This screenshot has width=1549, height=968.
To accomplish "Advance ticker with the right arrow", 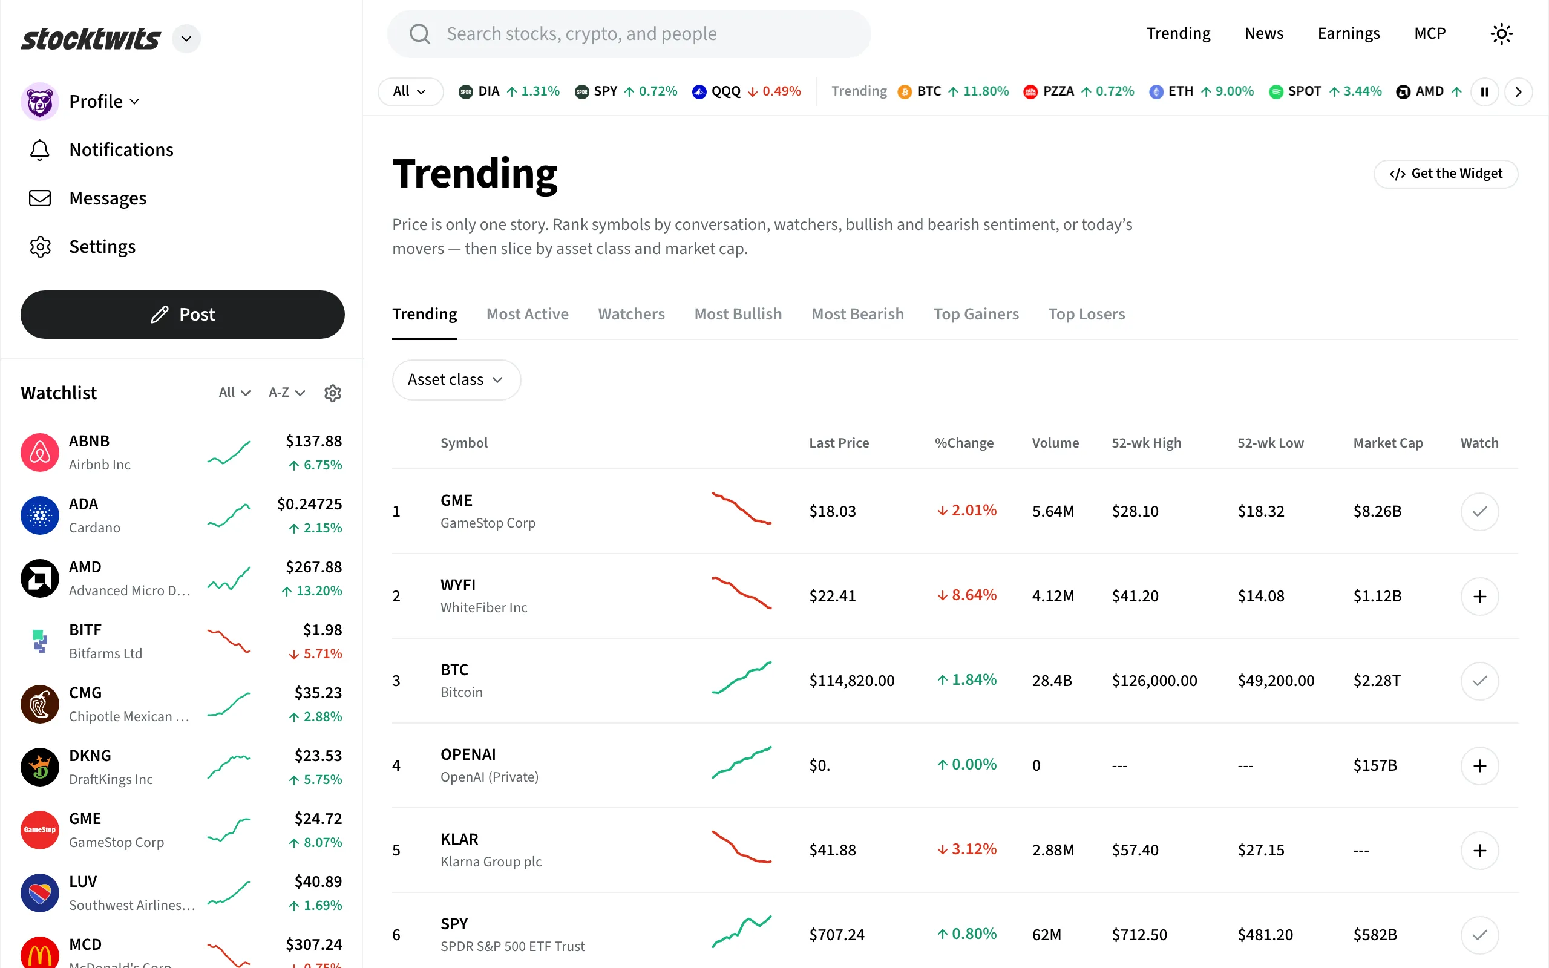I will click(1518, 91).
